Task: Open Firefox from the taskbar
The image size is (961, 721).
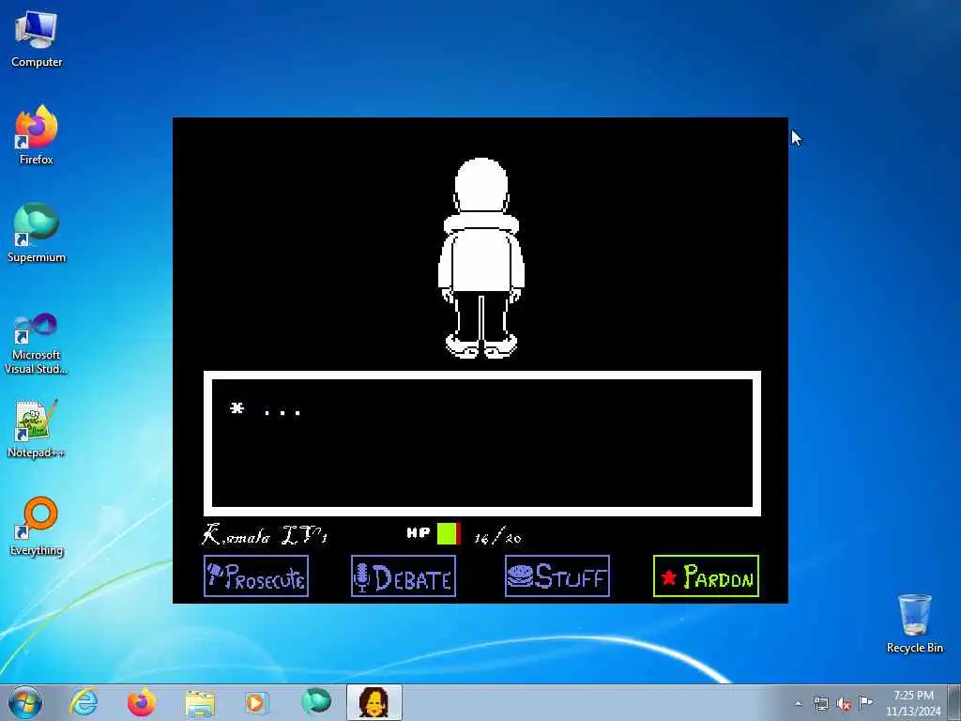Action: point(141,702)
